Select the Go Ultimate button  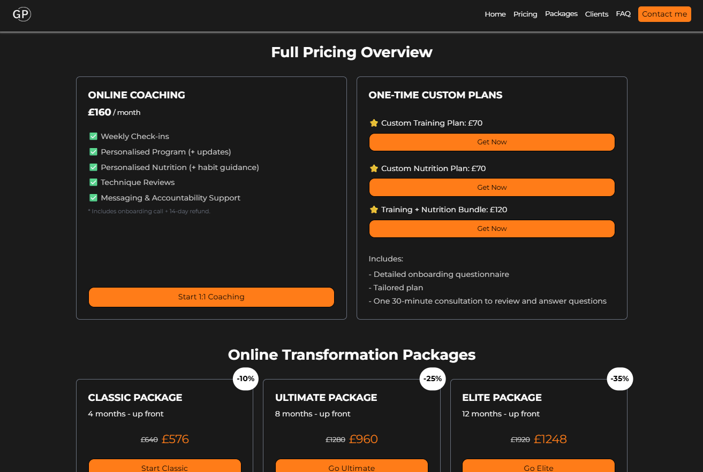coord(351,466)
